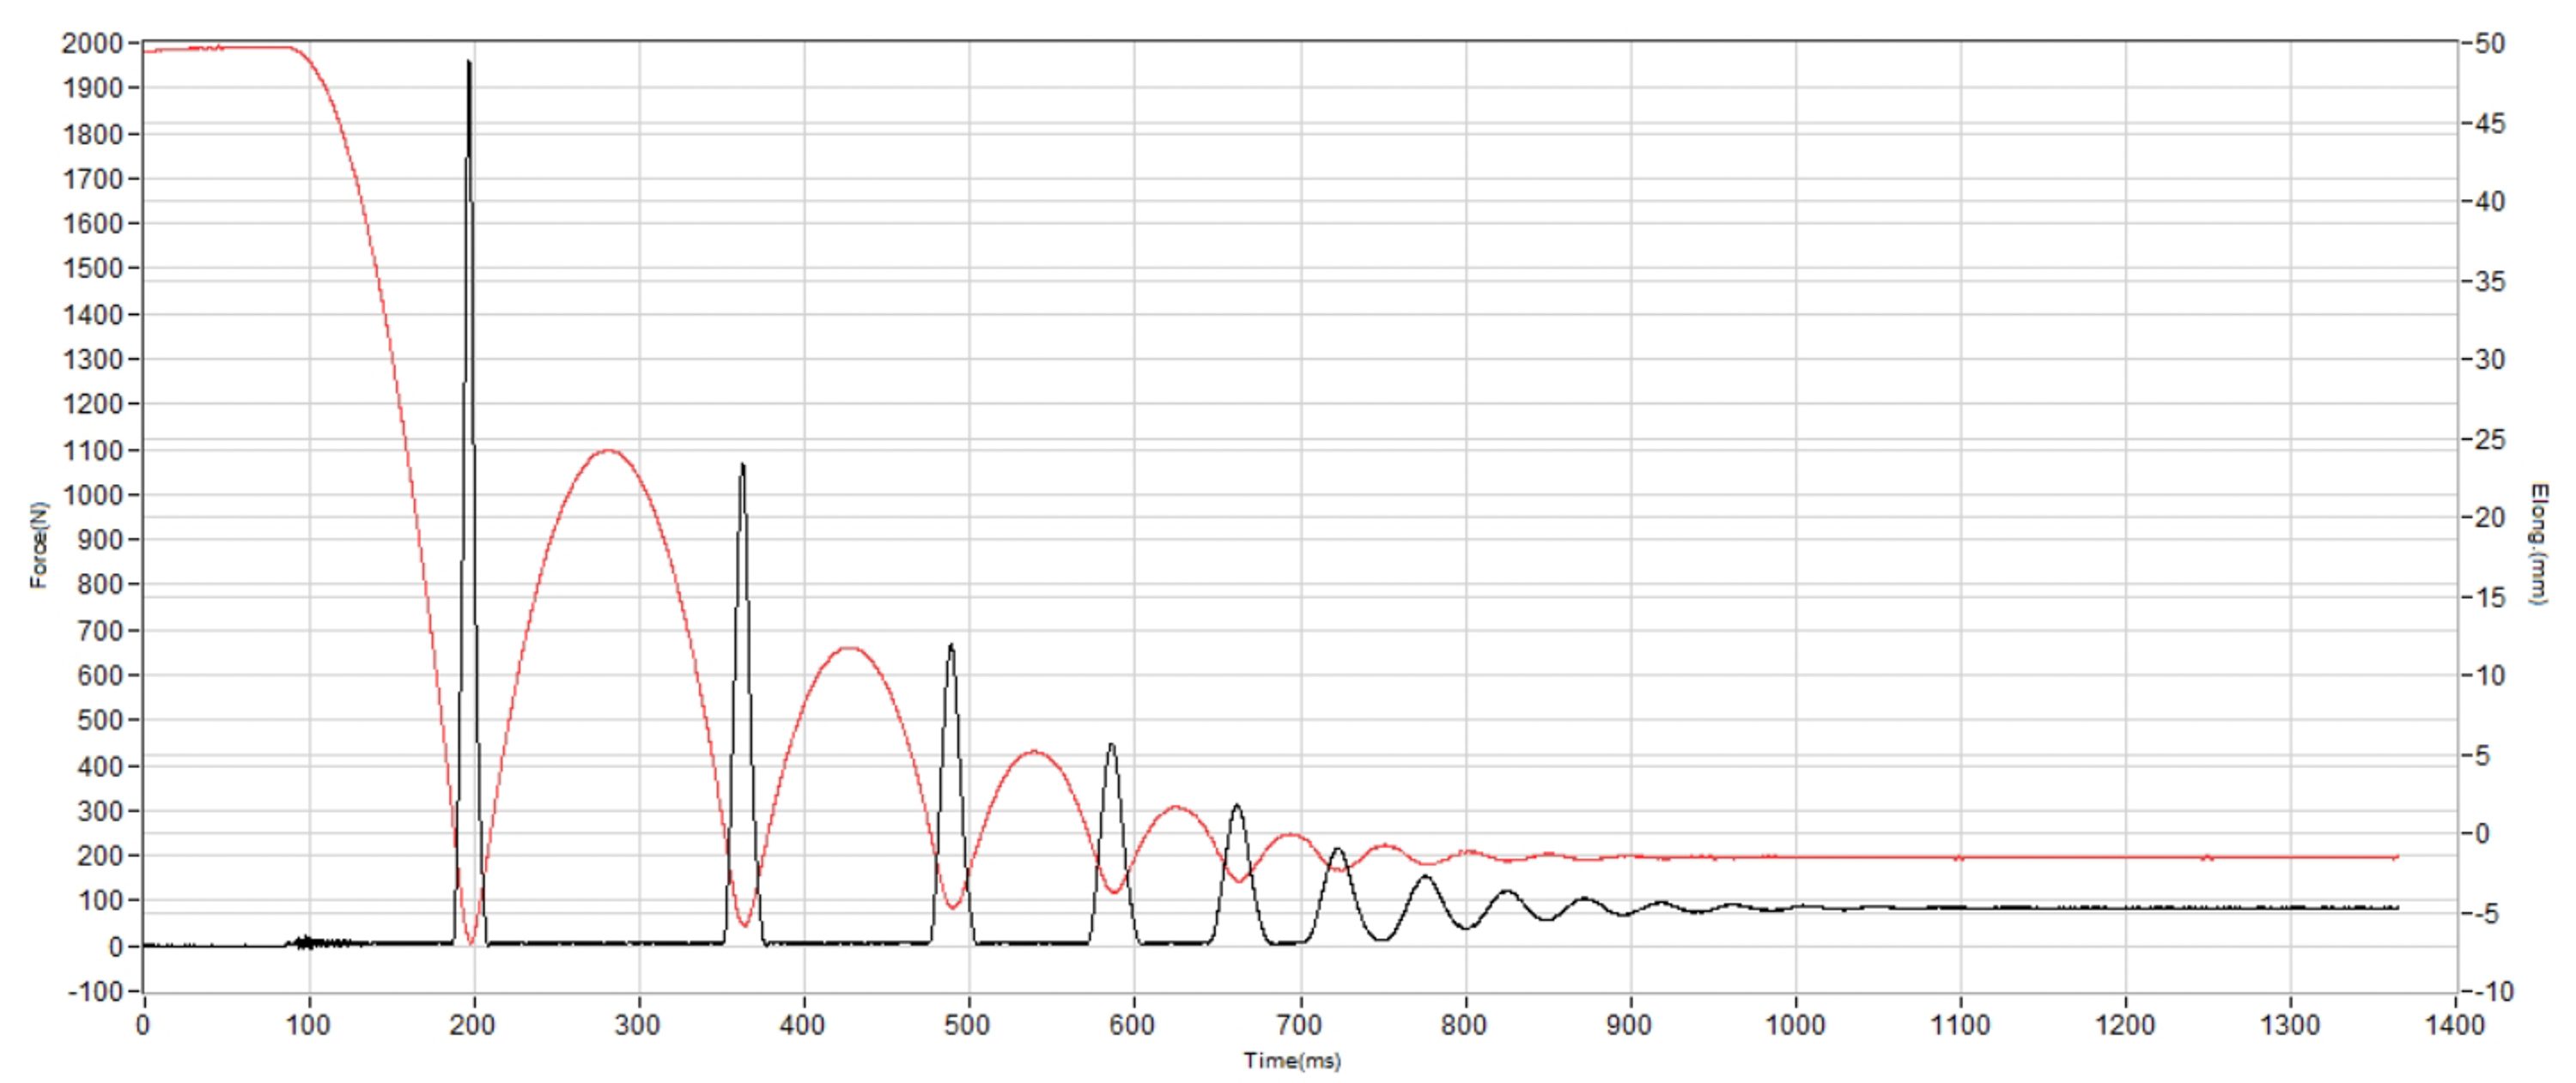The width and height of the screenshot is (2576, 1083).
Task: Click the 700 tick label on time axis
Action: pos(1299,1025)
